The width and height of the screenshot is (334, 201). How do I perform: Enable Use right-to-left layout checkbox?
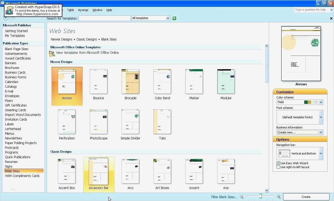click(x=278, y=167)
